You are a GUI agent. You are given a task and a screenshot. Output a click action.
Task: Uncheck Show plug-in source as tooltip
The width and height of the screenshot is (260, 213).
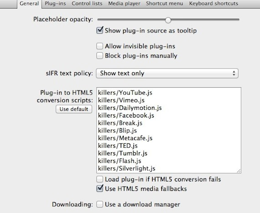(x=100, y=30)
